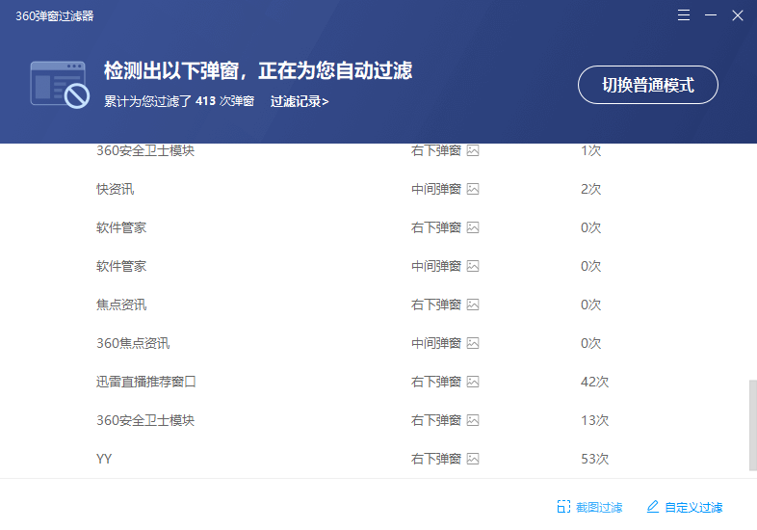Open the 过滤记录 filter history link
This screenshot has height=530, width=757.
pos(300,101)
